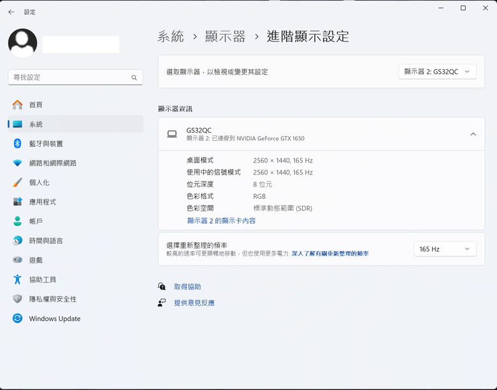Collapse the GS32QC display info section
Image resolution: width=497 pixels, height=390 pixels.
[473, 134]
